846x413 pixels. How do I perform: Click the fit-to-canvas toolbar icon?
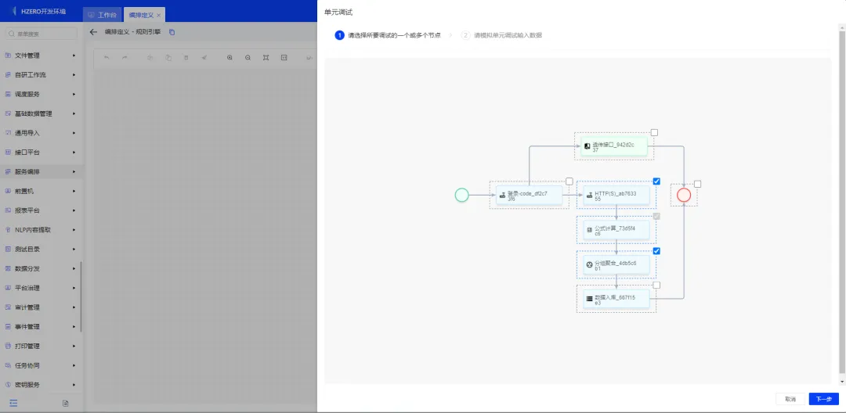(266, 58)
